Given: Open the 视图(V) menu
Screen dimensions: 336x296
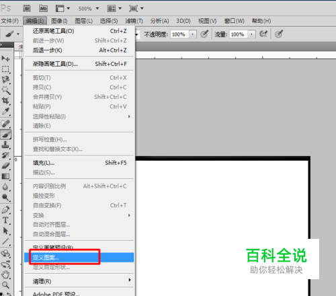Looking at the screenshot, I should (x=208, y=21).
